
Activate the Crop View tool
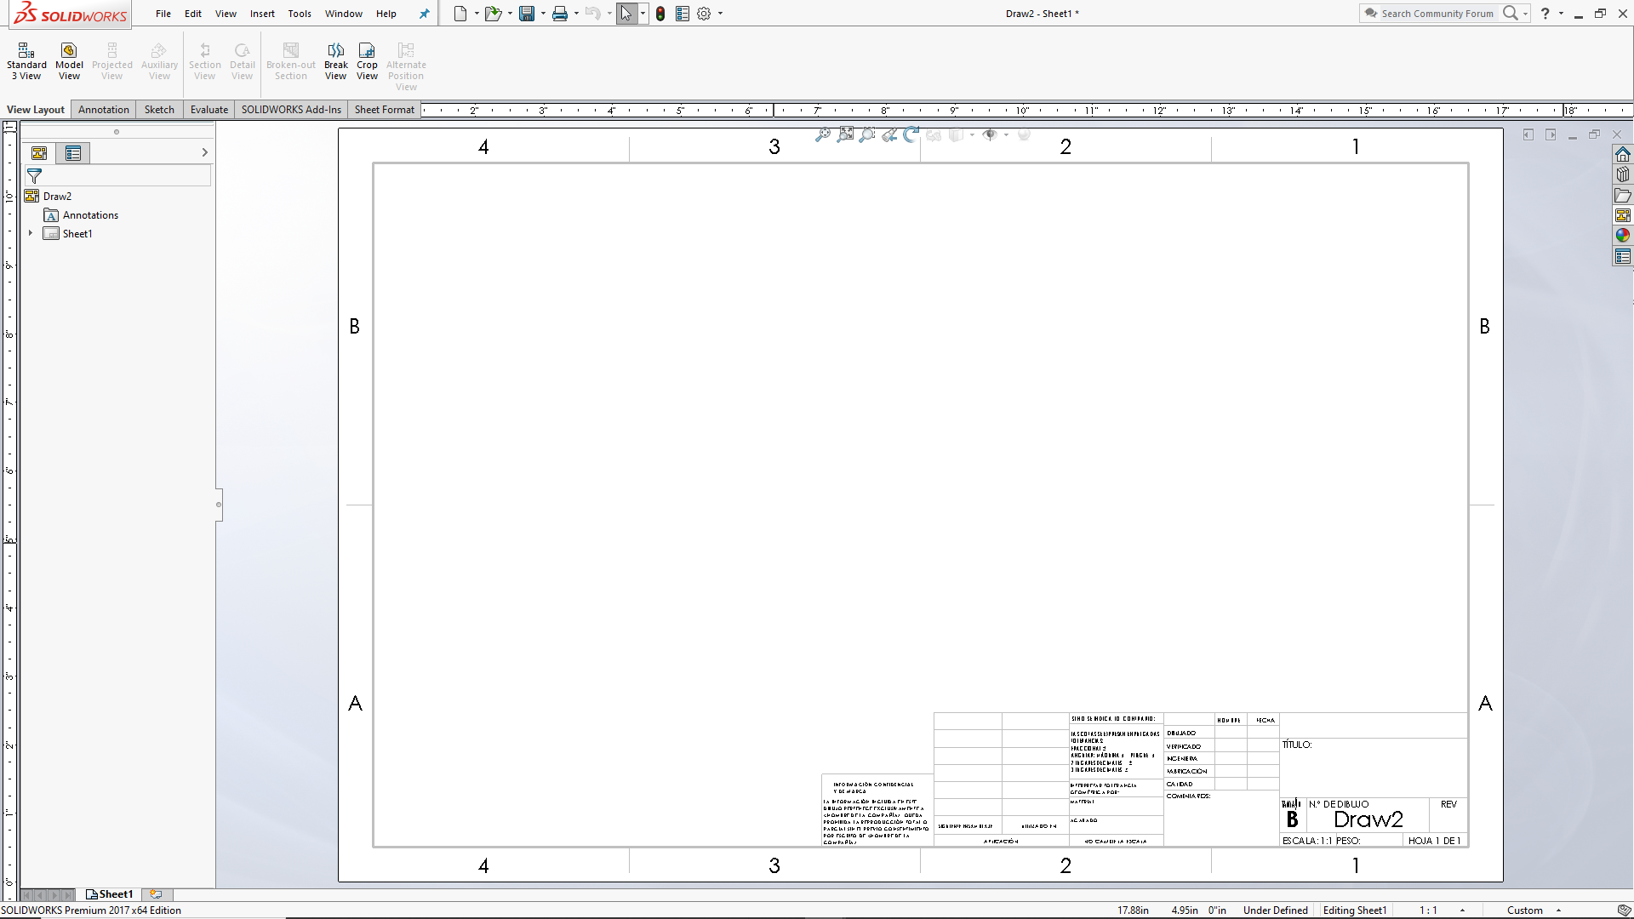(x=367, y=60)
